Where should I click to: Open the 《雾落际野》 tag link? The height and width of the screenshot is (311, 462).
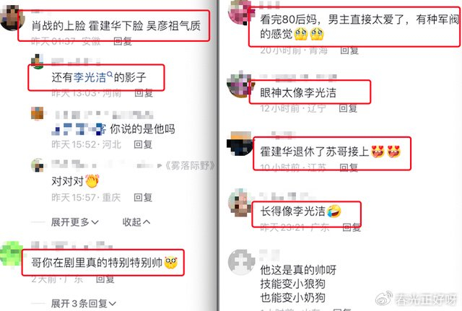(x=190, y=166)
